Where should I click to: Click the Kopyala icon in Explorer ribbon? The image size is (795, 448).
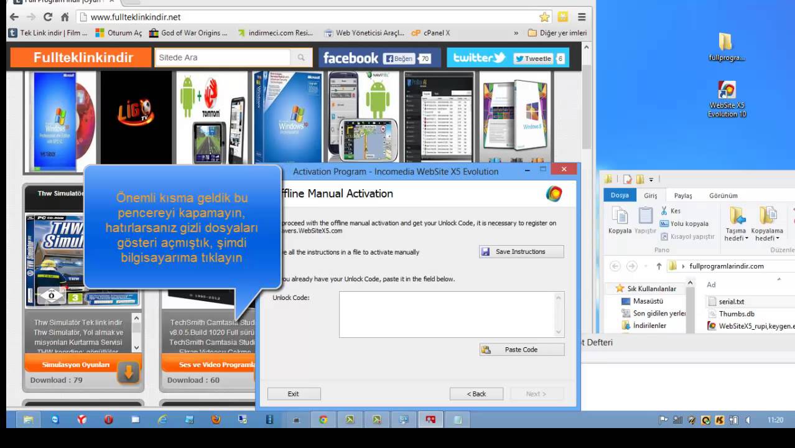[x=620, y=220]
